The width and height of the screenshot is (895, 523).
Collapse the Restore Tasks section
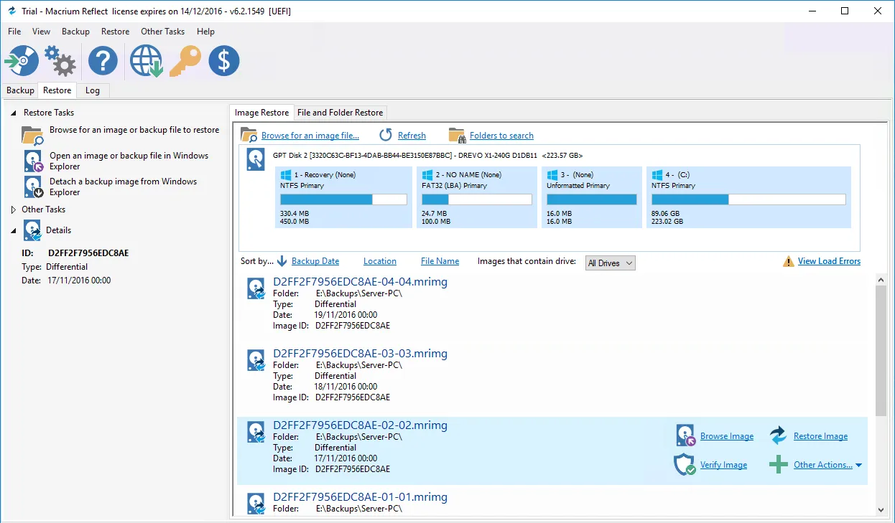coord(14,113)
